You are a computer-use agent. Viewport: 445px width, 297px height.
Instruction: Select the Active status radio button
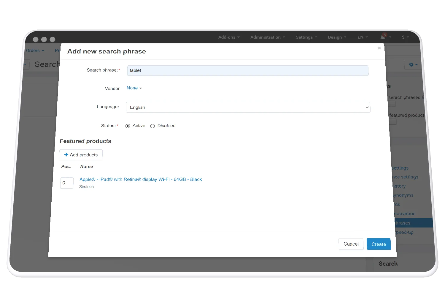pyautogui.click(x=128, y=126)
